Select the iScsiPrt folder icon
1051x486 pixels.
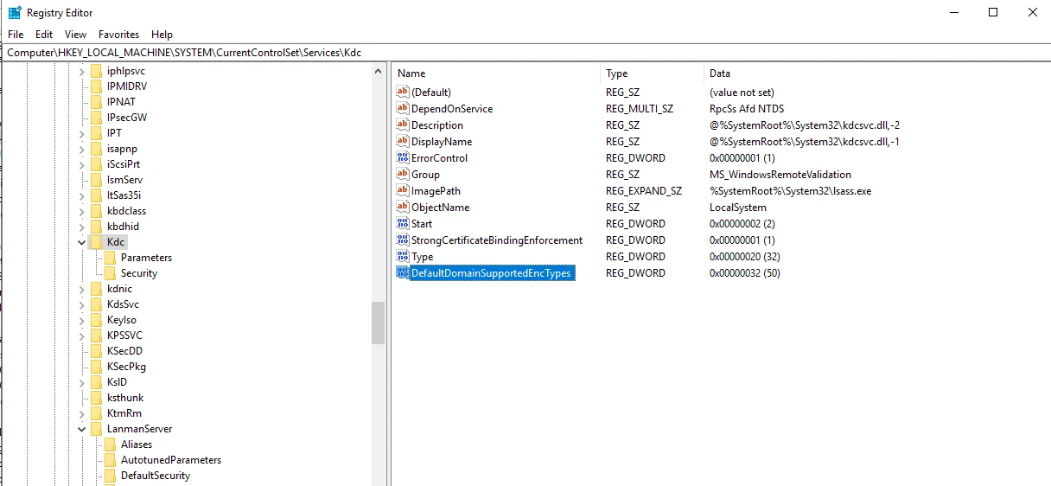[96, 164]
